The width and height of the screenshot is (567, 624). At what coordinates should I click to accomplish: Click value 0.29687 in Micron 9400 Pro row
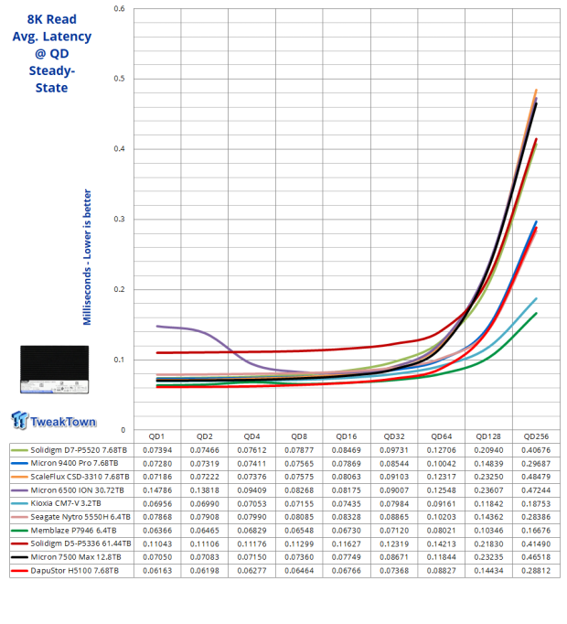[536, 464]
